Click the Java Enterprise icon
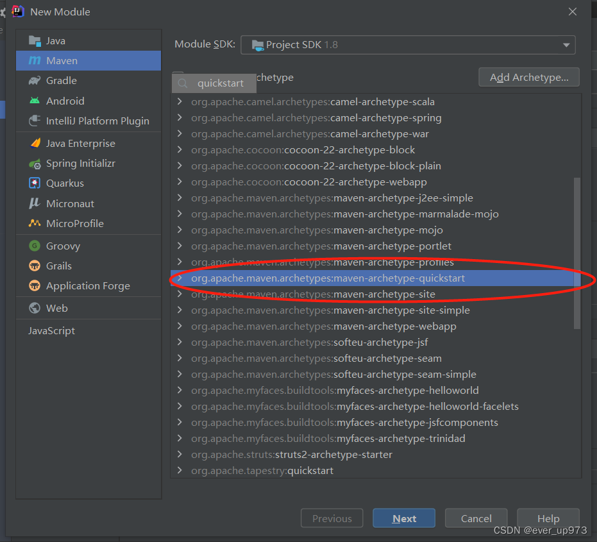This screenshot has width=597, height=542. point(35,143)
